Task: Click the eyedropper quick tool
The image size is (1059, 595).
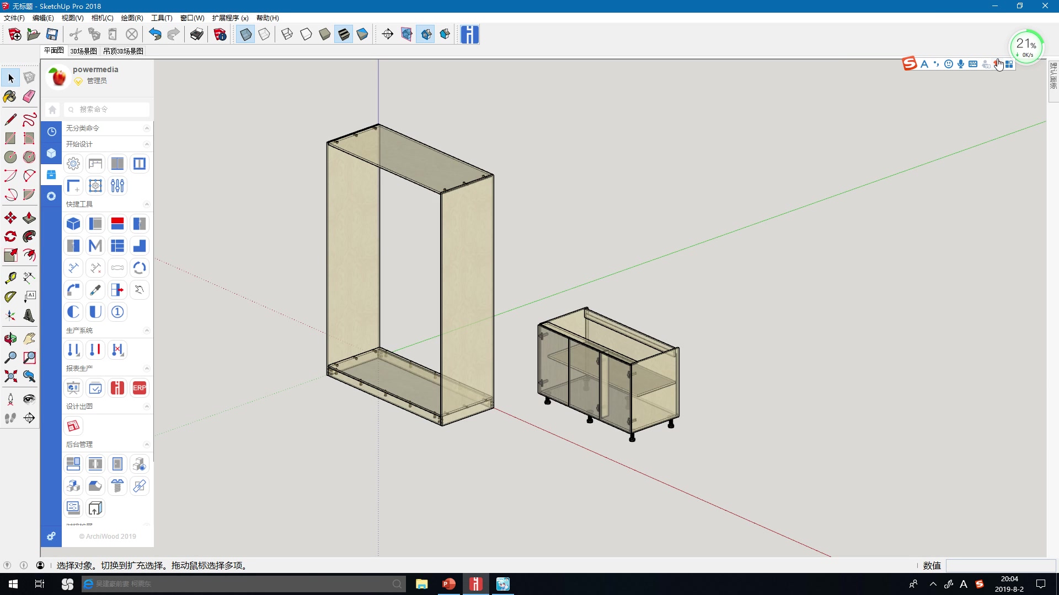Action: coord(95,290)
